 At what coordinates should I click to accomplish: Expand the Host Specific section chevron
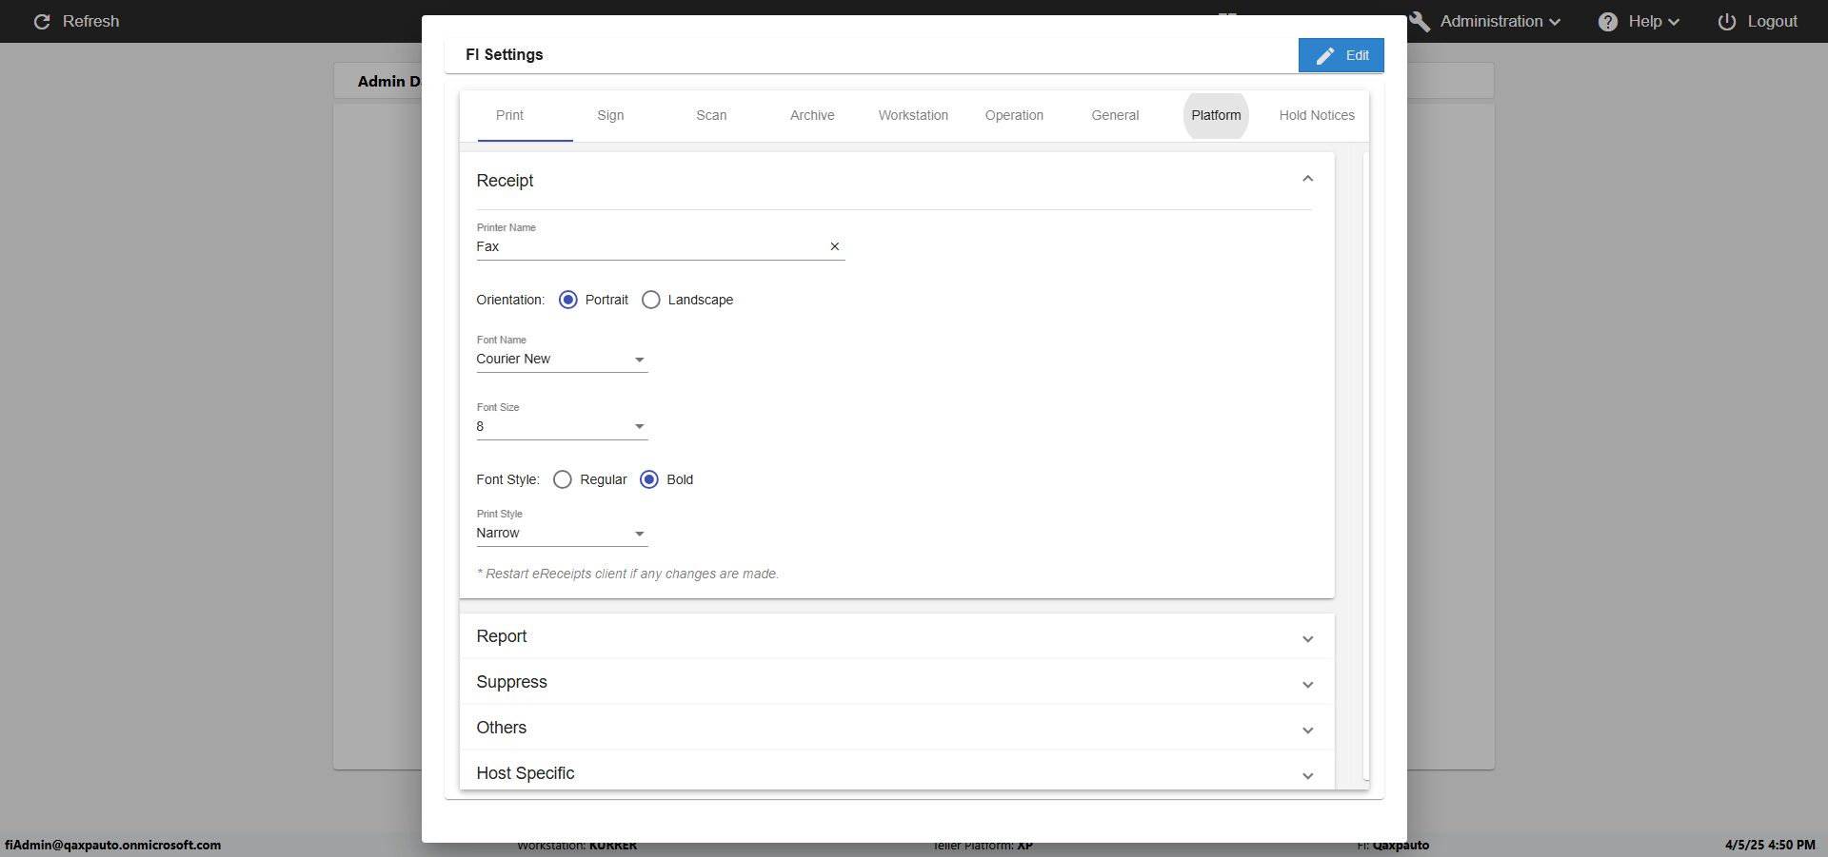[x=1307, y=775]
